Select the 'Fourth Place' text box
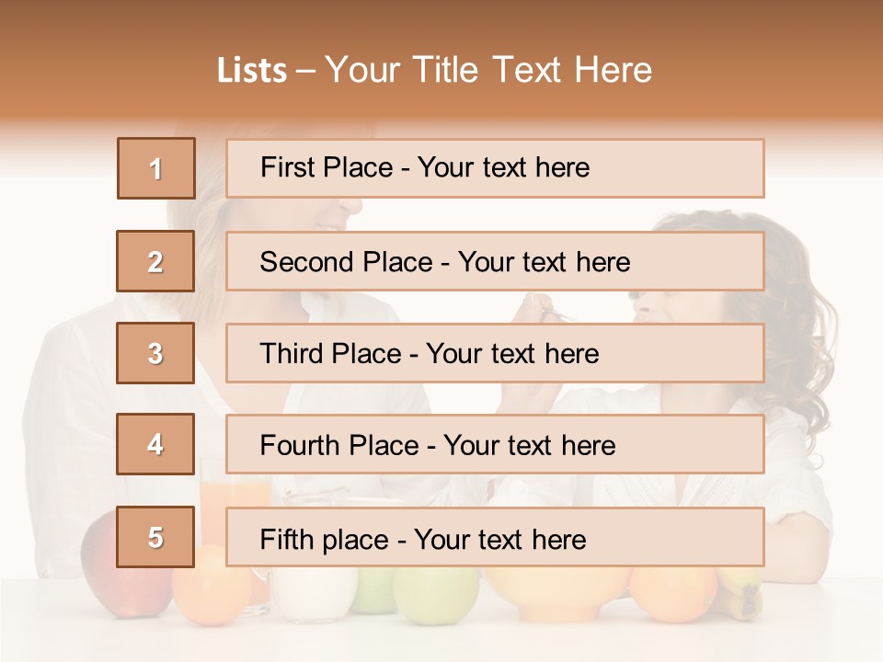 (495, 445)
